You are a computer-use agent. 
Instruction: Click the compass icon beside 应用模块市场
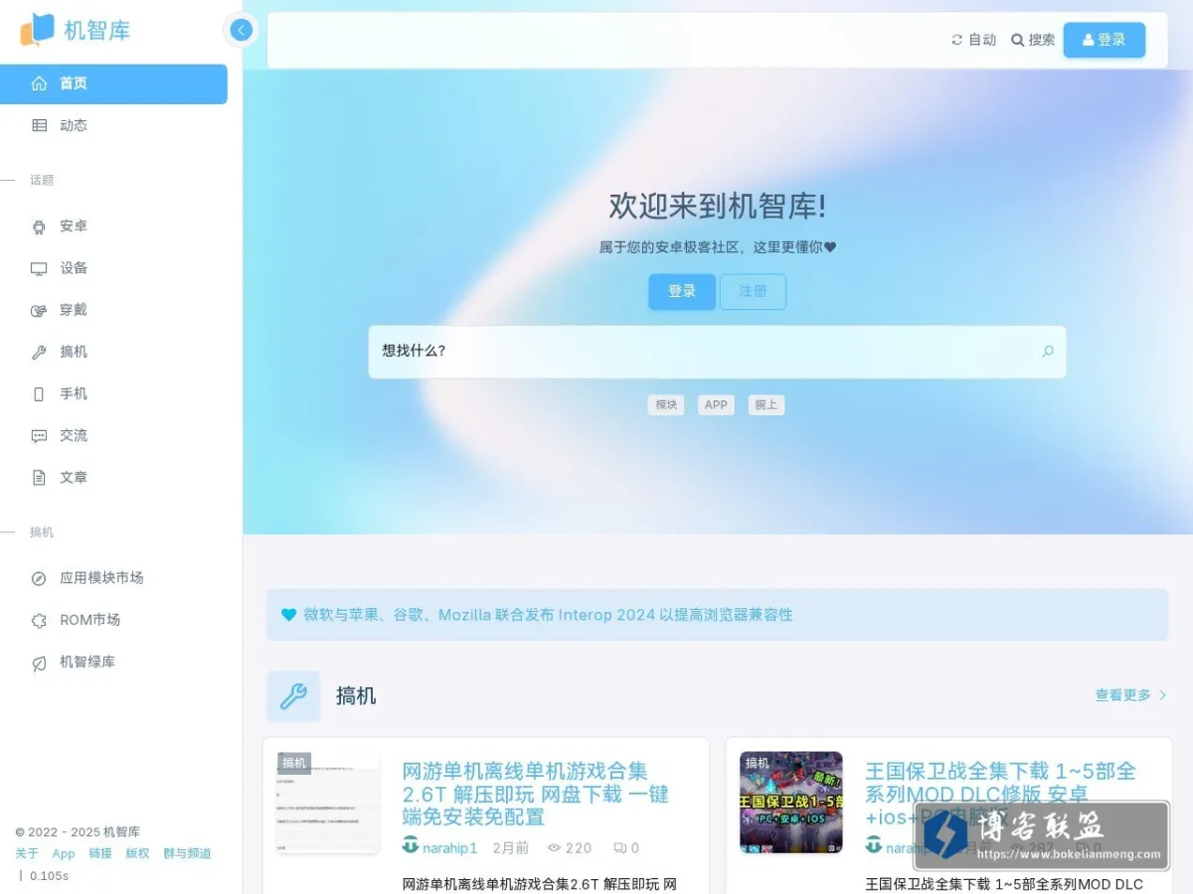39,578
